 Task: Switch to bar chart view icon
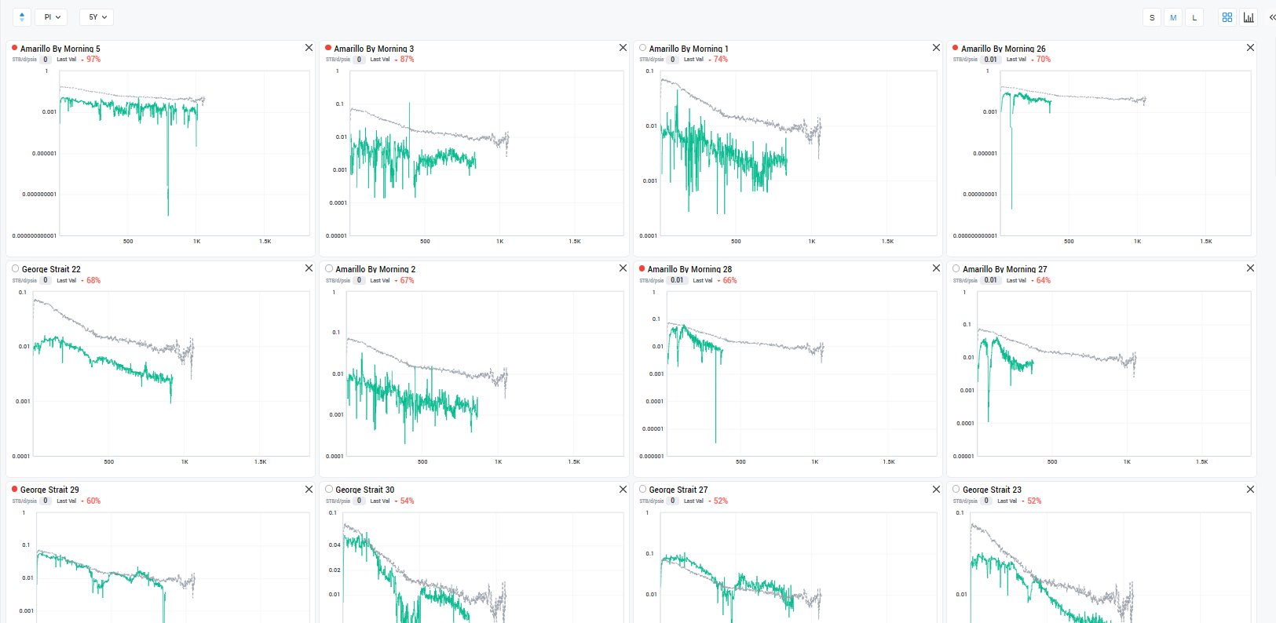tap(1249, 17)
